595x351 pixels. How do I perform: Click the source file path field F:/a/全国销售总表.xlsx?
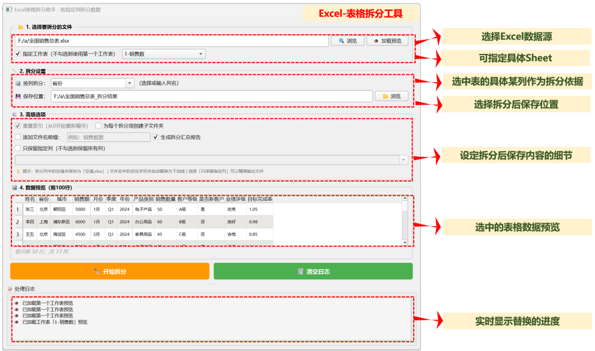pyautogui.click(x=172, y=41)
